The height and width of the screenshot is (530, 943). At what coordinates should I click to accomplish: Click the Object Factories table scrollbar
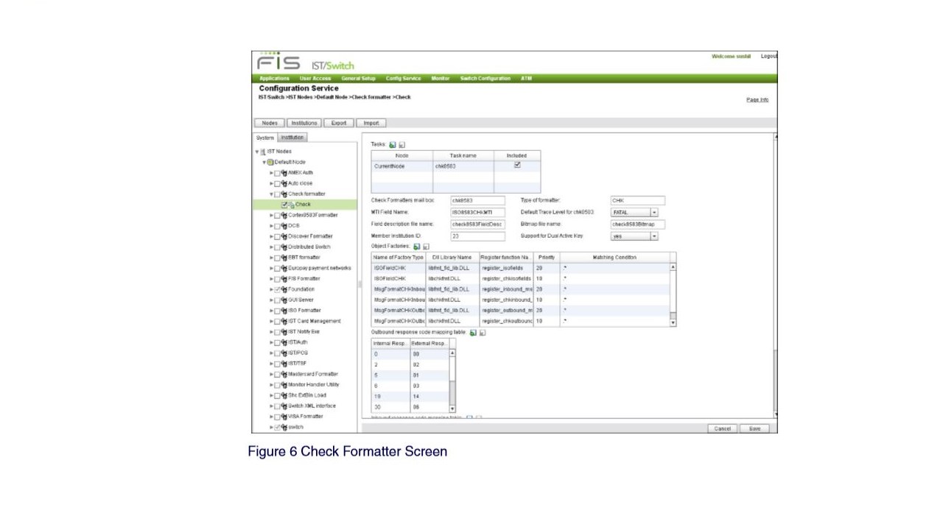click(x=673, y=294)
